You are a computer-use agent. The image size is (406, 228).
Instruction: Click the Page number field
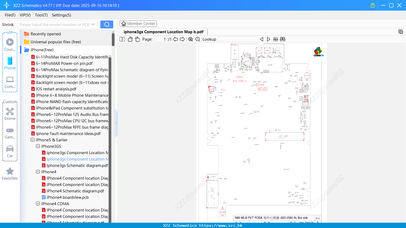[161, 39]
